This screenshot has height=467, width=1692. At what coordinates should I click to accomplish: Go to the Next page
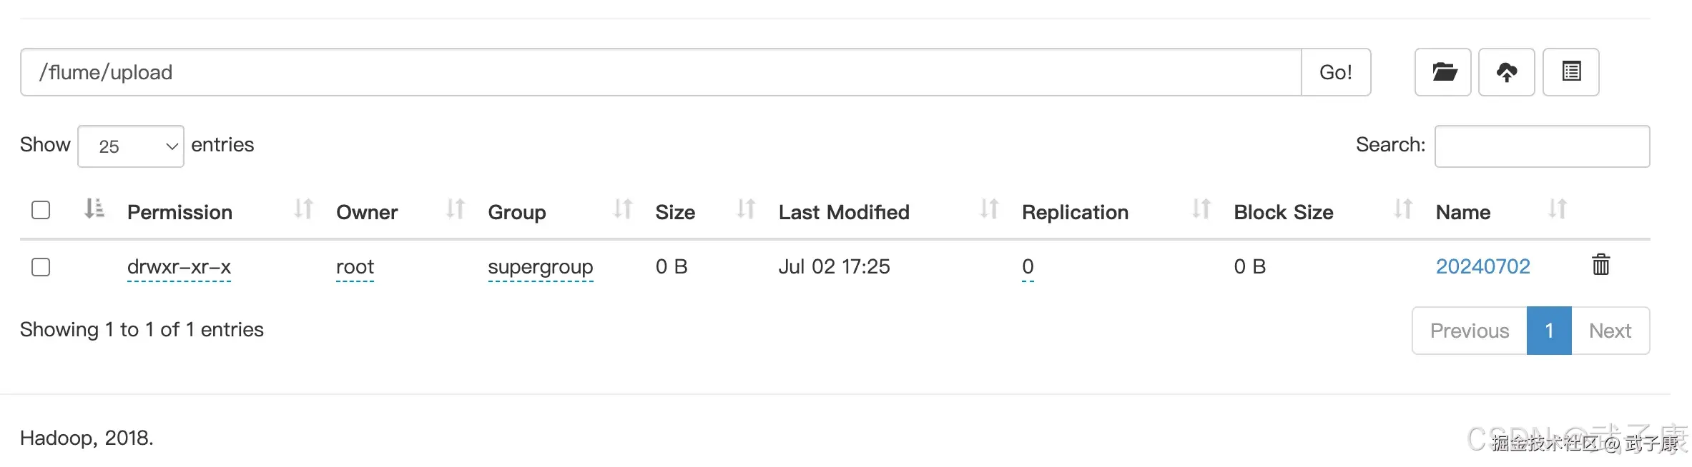[1610, 331]
